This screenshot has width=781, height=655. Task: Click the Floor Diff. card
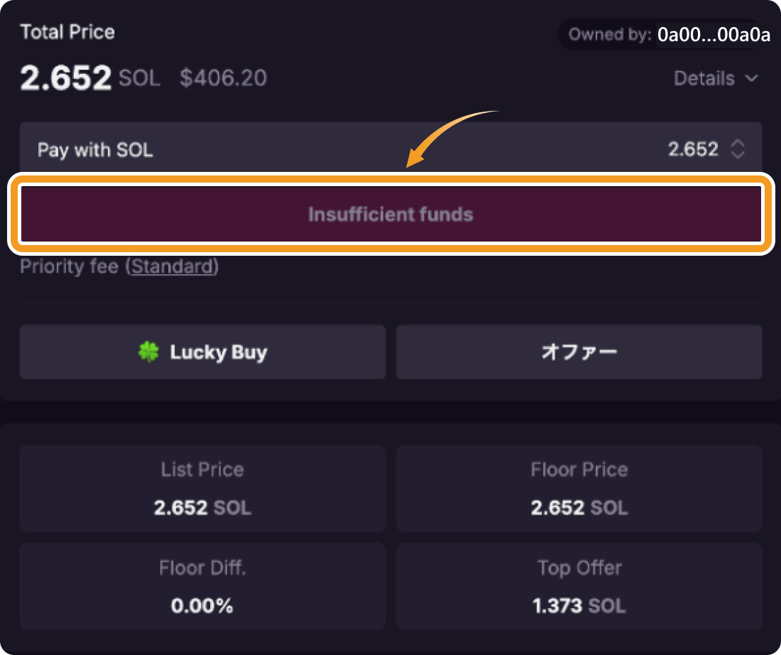tap(202, 586)
